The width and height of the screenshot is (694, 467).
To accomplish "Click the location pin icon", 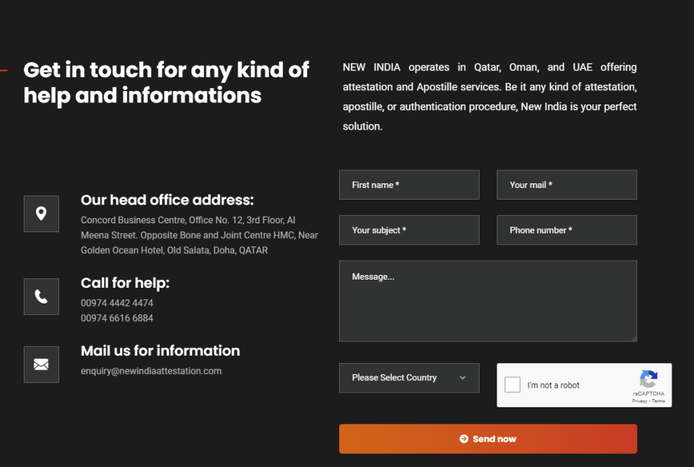I will pyautogui.click(x=41, y=214).
